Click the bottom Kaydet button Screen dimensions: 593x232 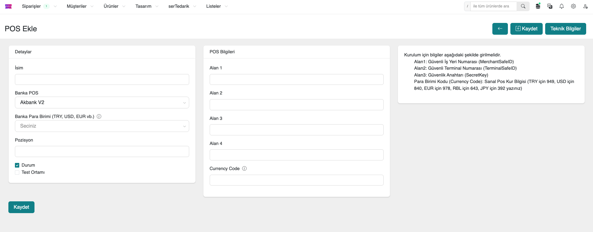coord(21,207)
